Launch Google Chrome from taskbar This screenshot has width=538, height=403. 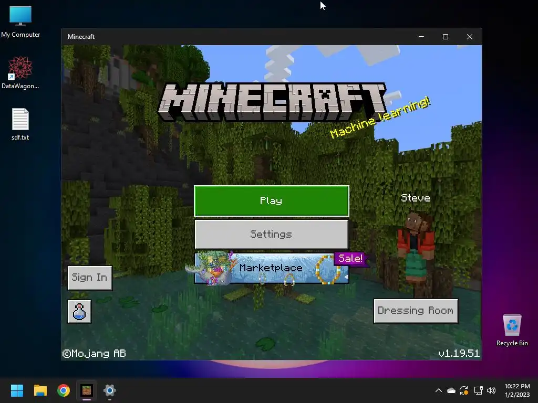tap(64, 390)
